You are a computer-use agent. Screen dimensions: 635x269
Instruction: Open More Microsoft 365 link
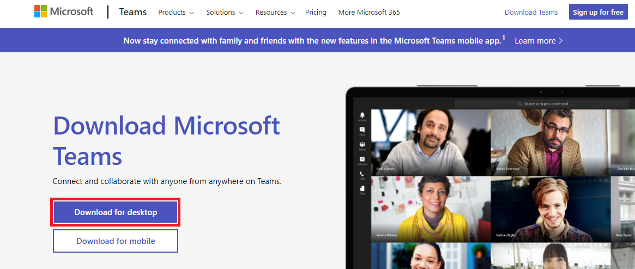pyautogui.click(x=369, y=13)
